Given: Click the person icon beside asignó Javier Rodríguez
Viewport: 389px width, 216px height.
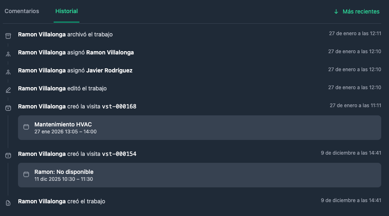Looking at the screenshot, I should [x=8, y=72].
